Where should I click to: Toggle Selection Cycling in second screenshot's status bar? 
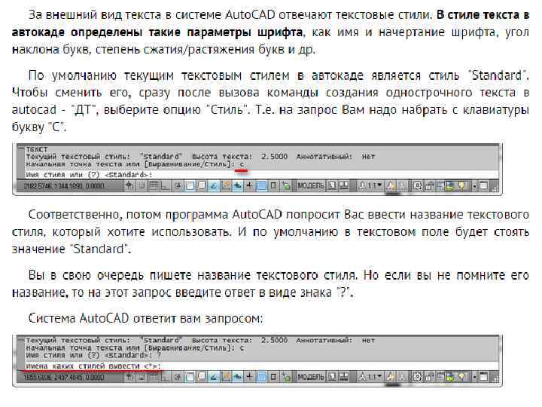point(286,377)
